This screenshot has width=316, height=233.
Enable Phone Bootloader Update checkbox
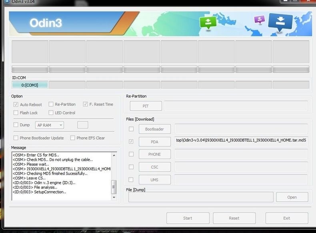point(16,138)
